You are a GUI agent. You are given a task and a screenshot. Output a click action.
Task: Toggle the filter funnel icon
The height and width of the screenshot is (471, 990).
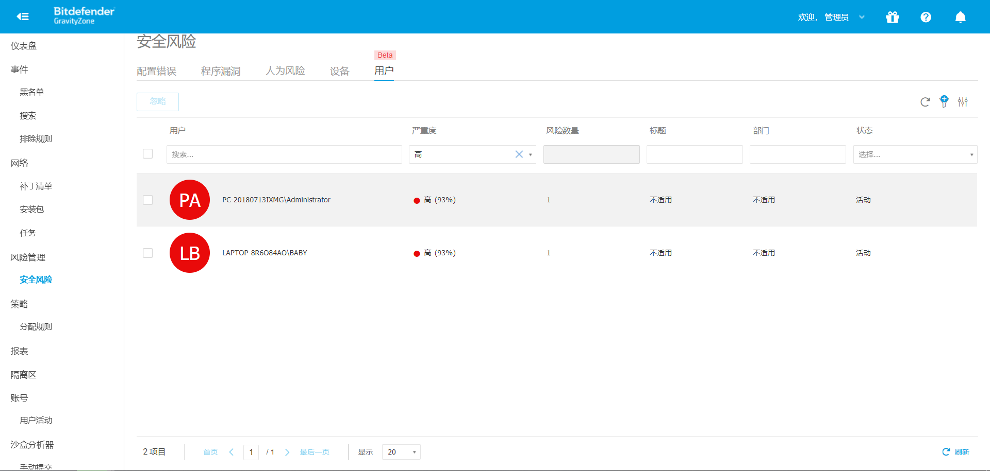(x=944, y=101)
